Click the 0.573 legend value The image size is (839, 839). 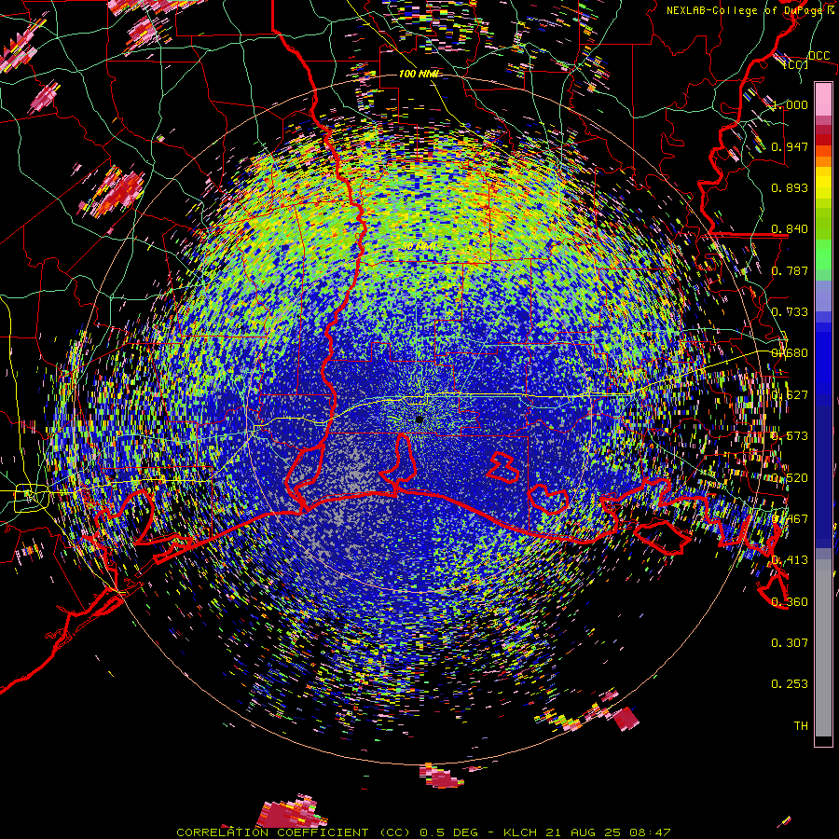pos(790,436)
